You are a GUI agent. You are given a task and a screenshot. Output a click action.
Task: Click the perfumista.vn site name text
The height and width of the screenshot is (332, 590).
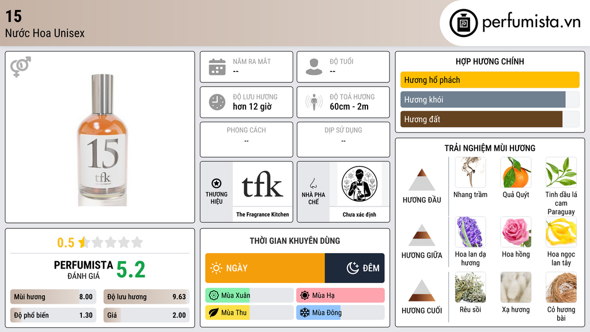pos(531,22)
